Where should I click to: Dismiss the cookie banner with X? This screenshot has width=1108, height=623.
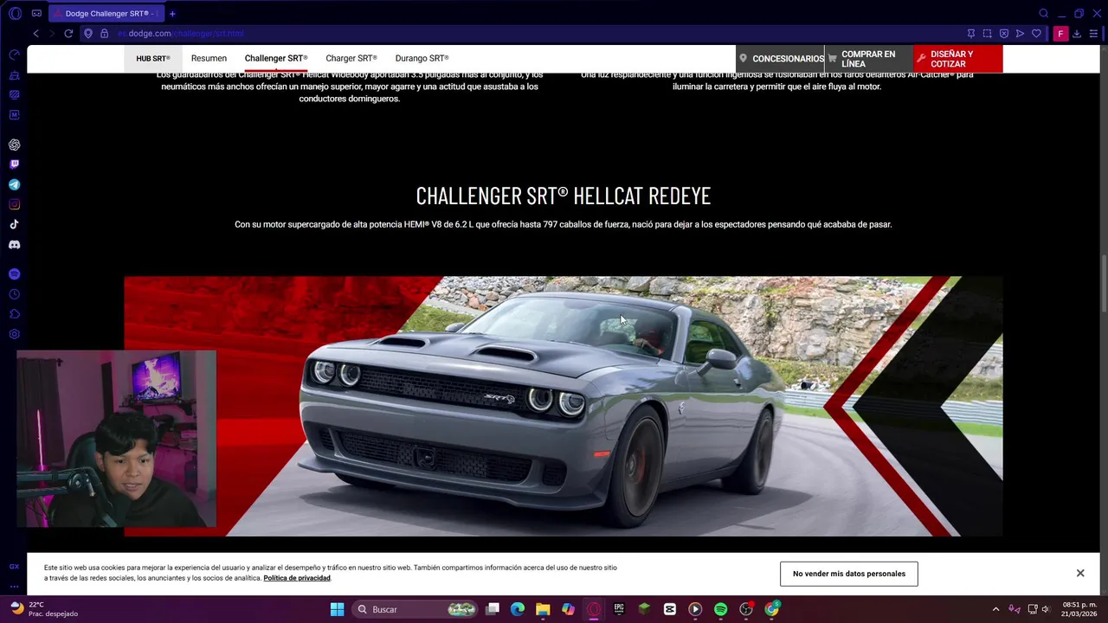coord(1080,573)
